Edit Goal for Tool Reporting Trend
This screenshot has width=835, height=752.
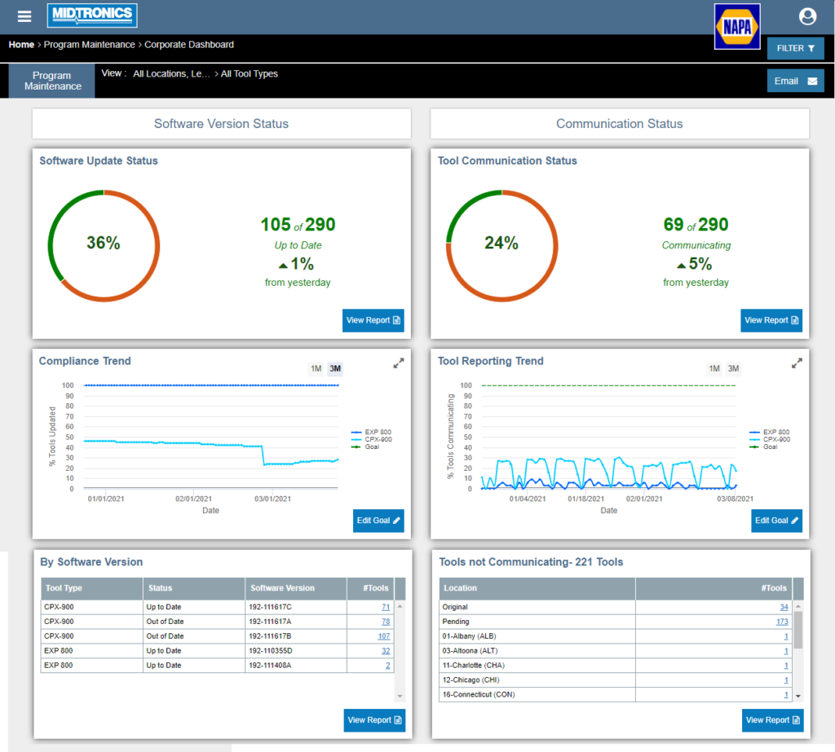click(x=776, y=521)
